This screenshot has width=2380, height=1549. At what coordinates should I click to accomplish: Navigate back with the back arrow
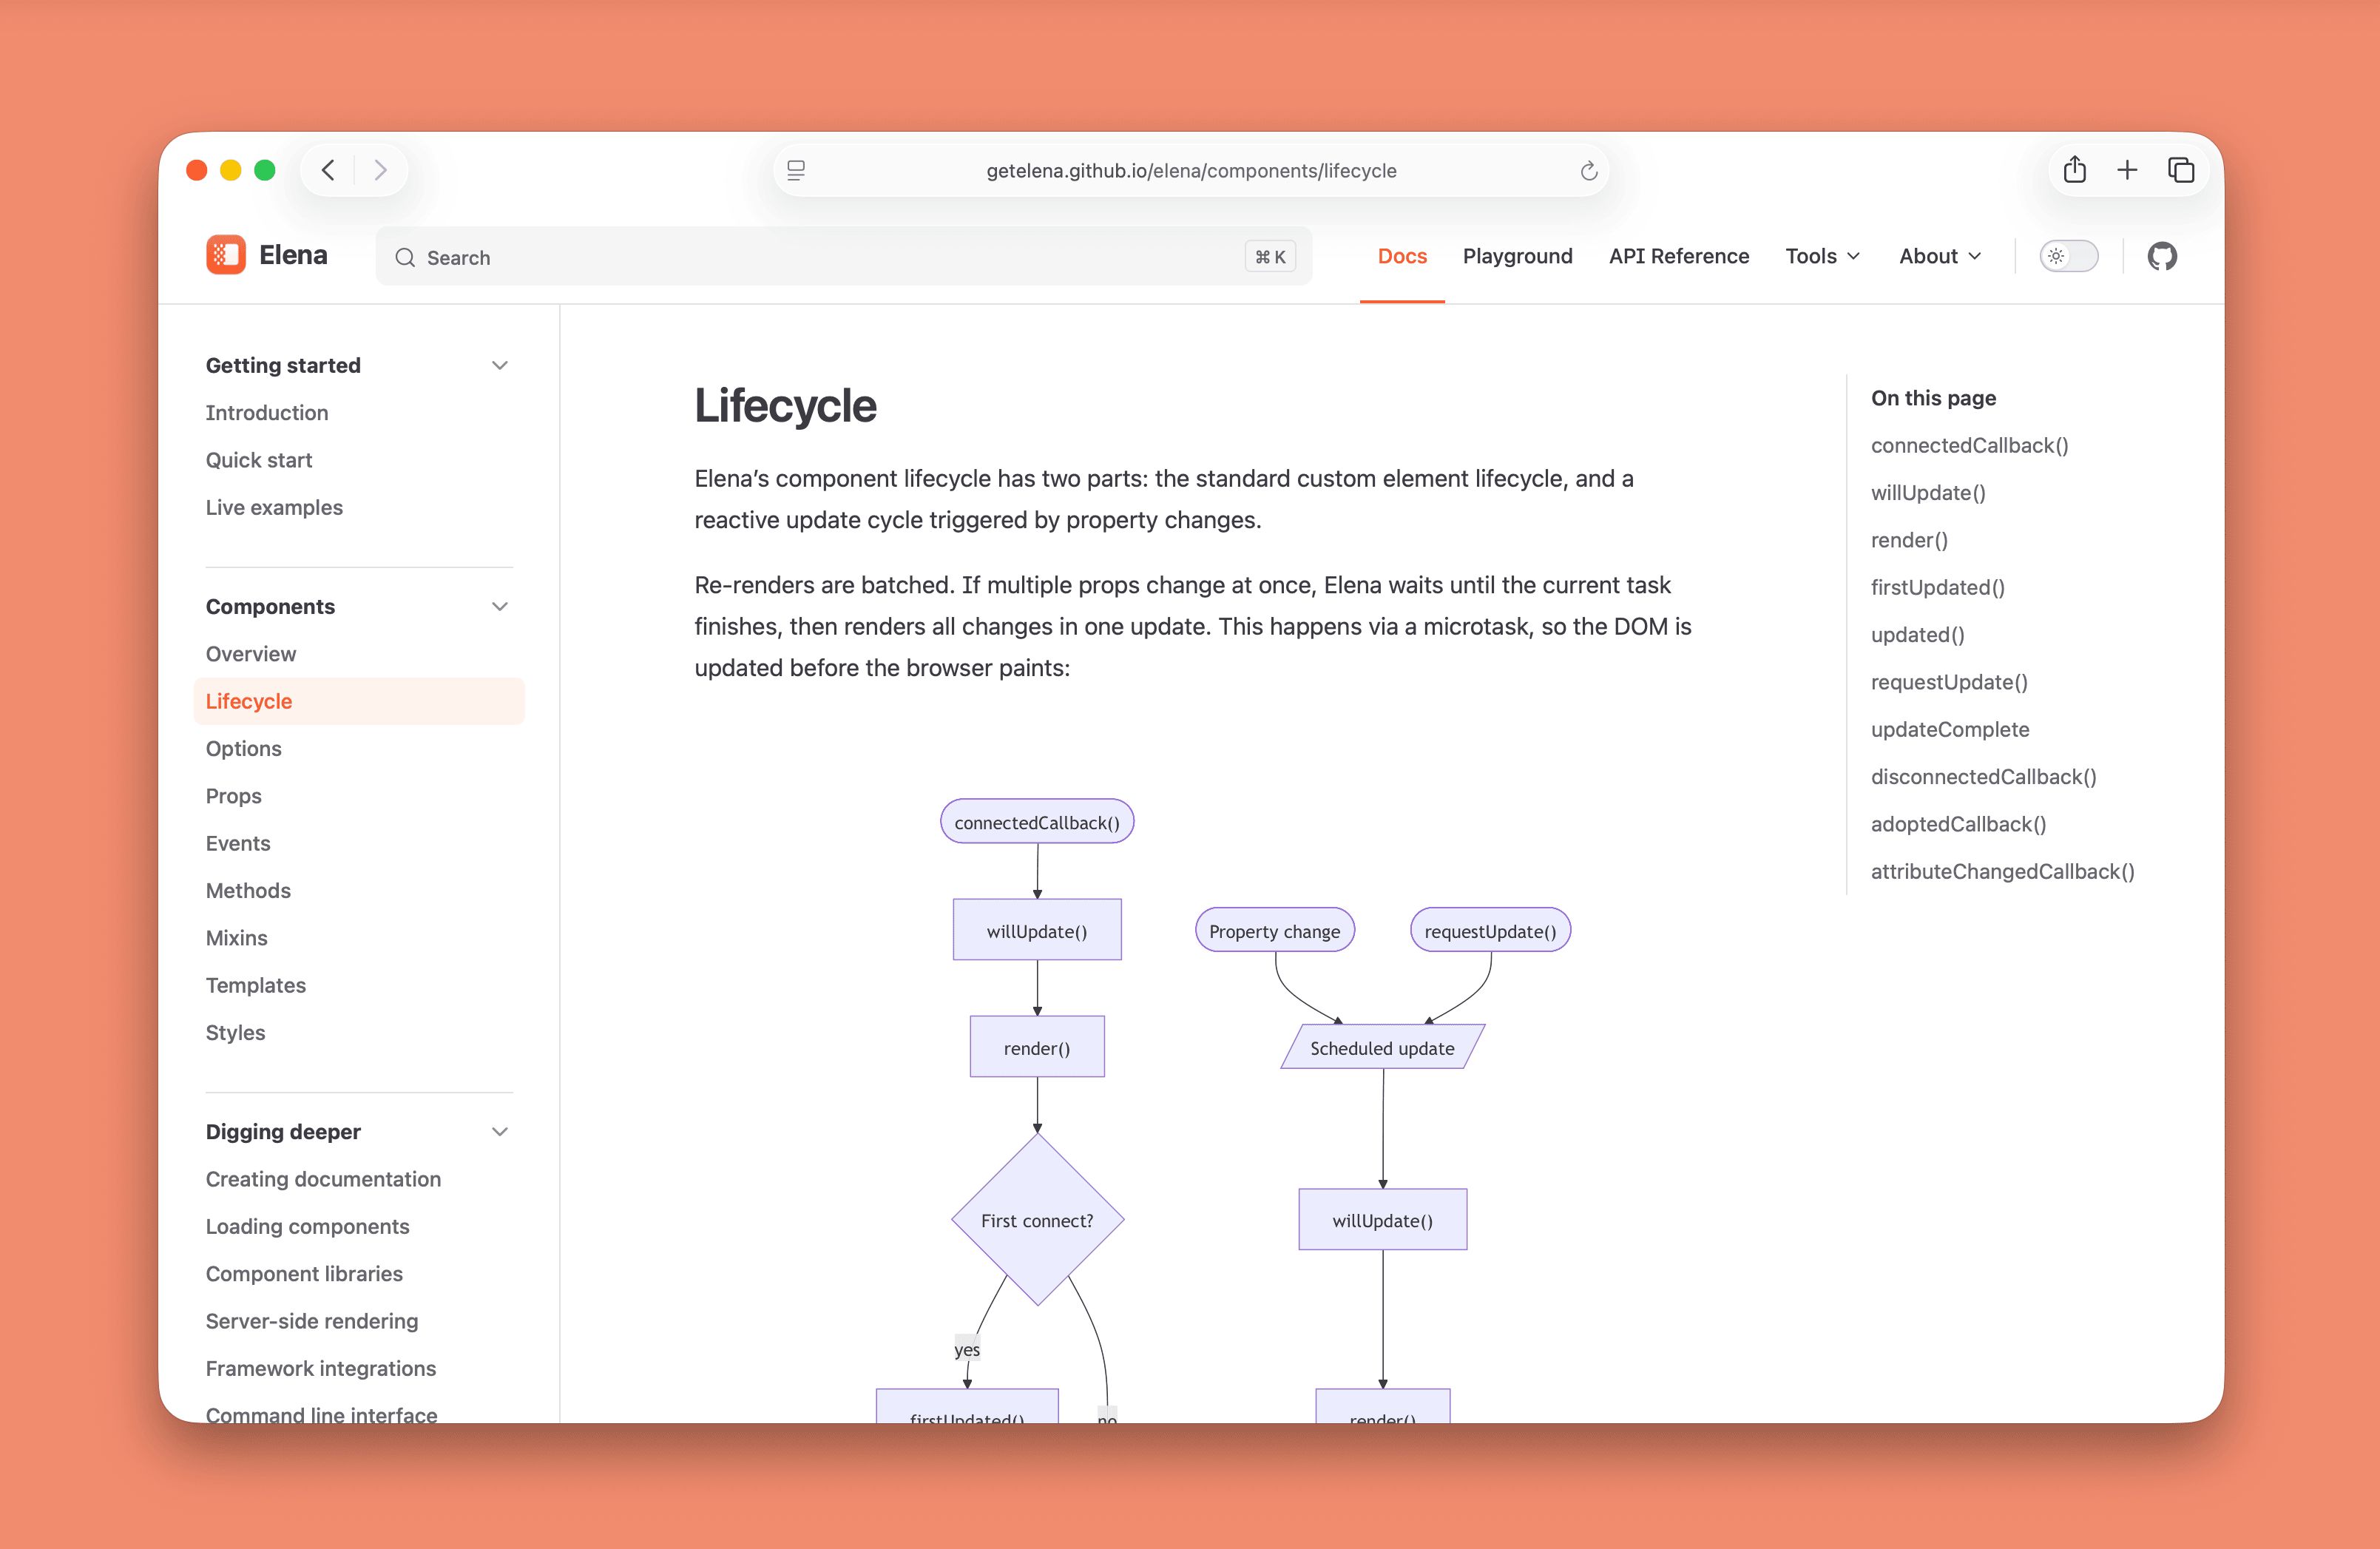[329, 169]
